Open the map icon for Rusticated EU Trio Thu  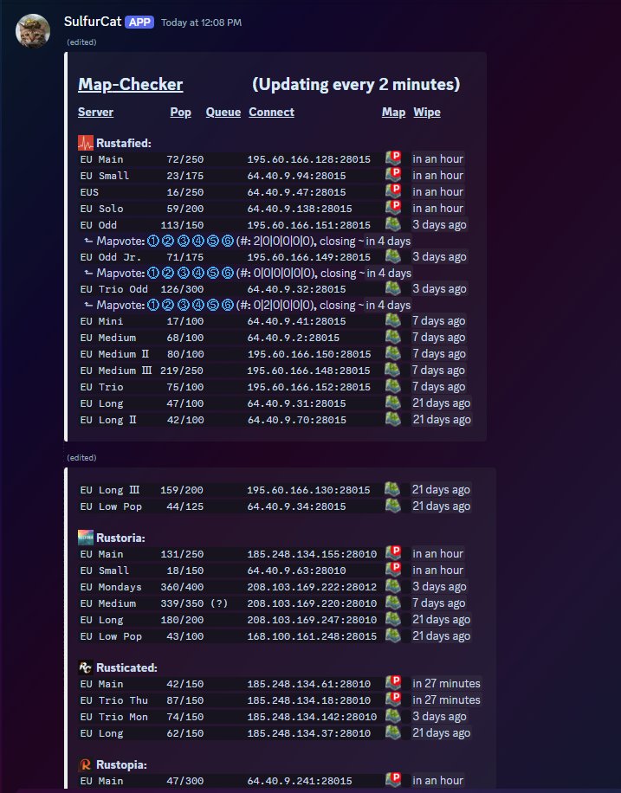coord(393,699)
